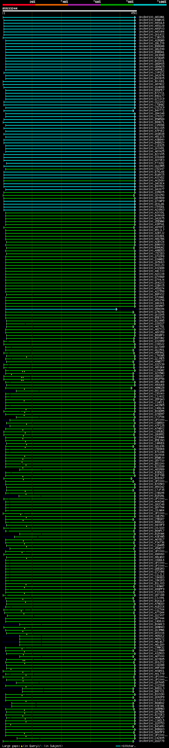Open the UniRef100_O22143 hit
Screen dimensions: 169x748
click(151, 102)
